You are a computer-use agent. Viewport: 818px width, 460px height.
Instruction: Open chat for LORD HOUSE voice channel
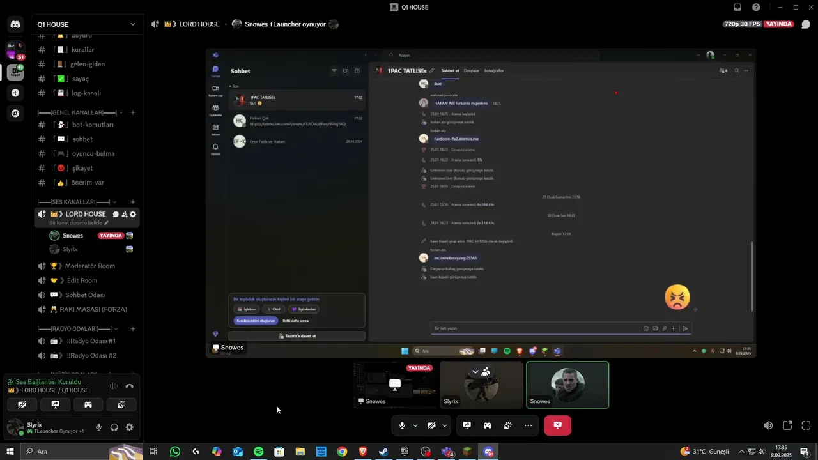pos(116,215)
